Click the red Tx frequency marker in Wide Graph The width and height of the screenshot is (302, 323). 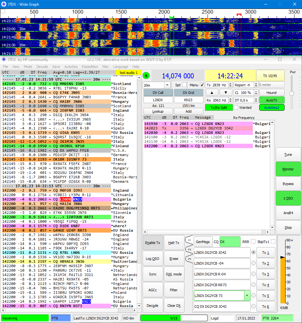pyautogui.click(x=239, y=15)
